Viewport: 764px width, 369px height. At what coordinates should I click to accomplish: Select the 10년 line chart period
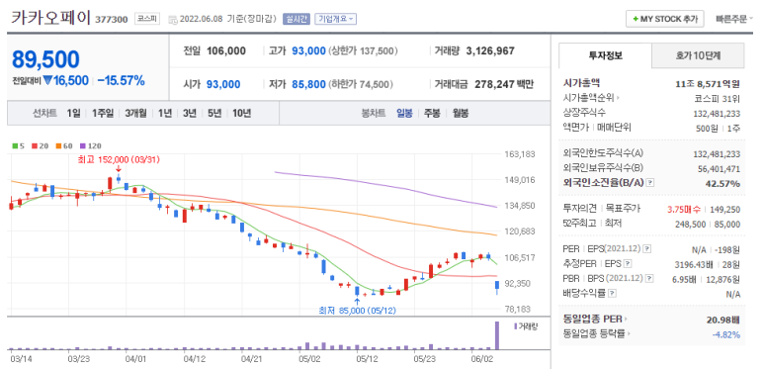(242, 113)
